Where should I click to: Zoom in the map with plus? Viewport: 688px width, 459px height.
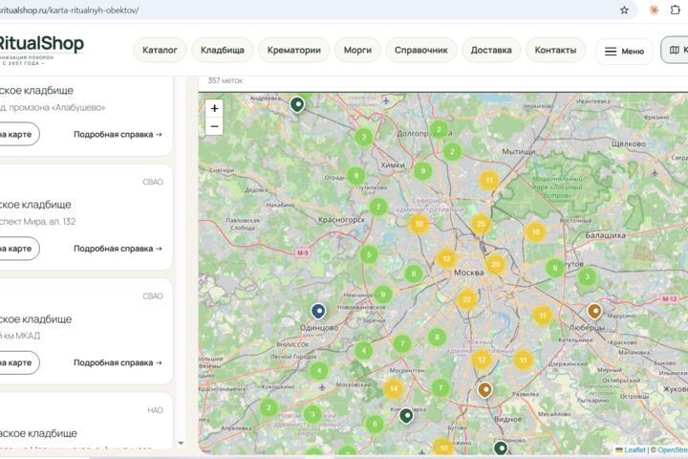pyautogui.click(x=214, y=108)
